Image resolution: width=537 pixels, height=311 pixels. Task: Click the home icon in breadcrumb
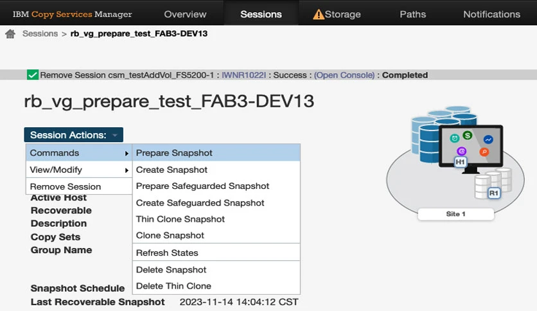pos(10,33)
